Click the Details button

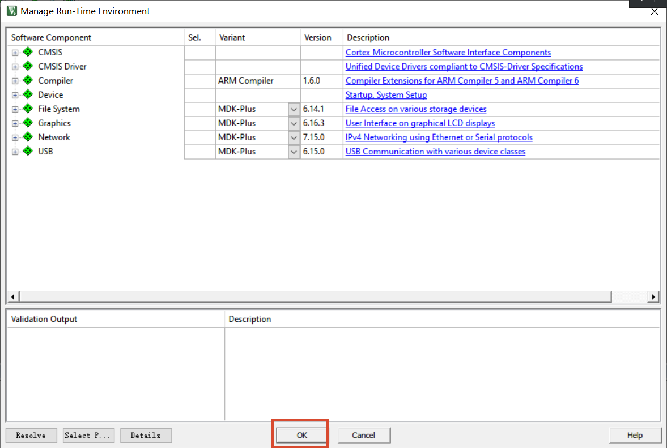146,435
